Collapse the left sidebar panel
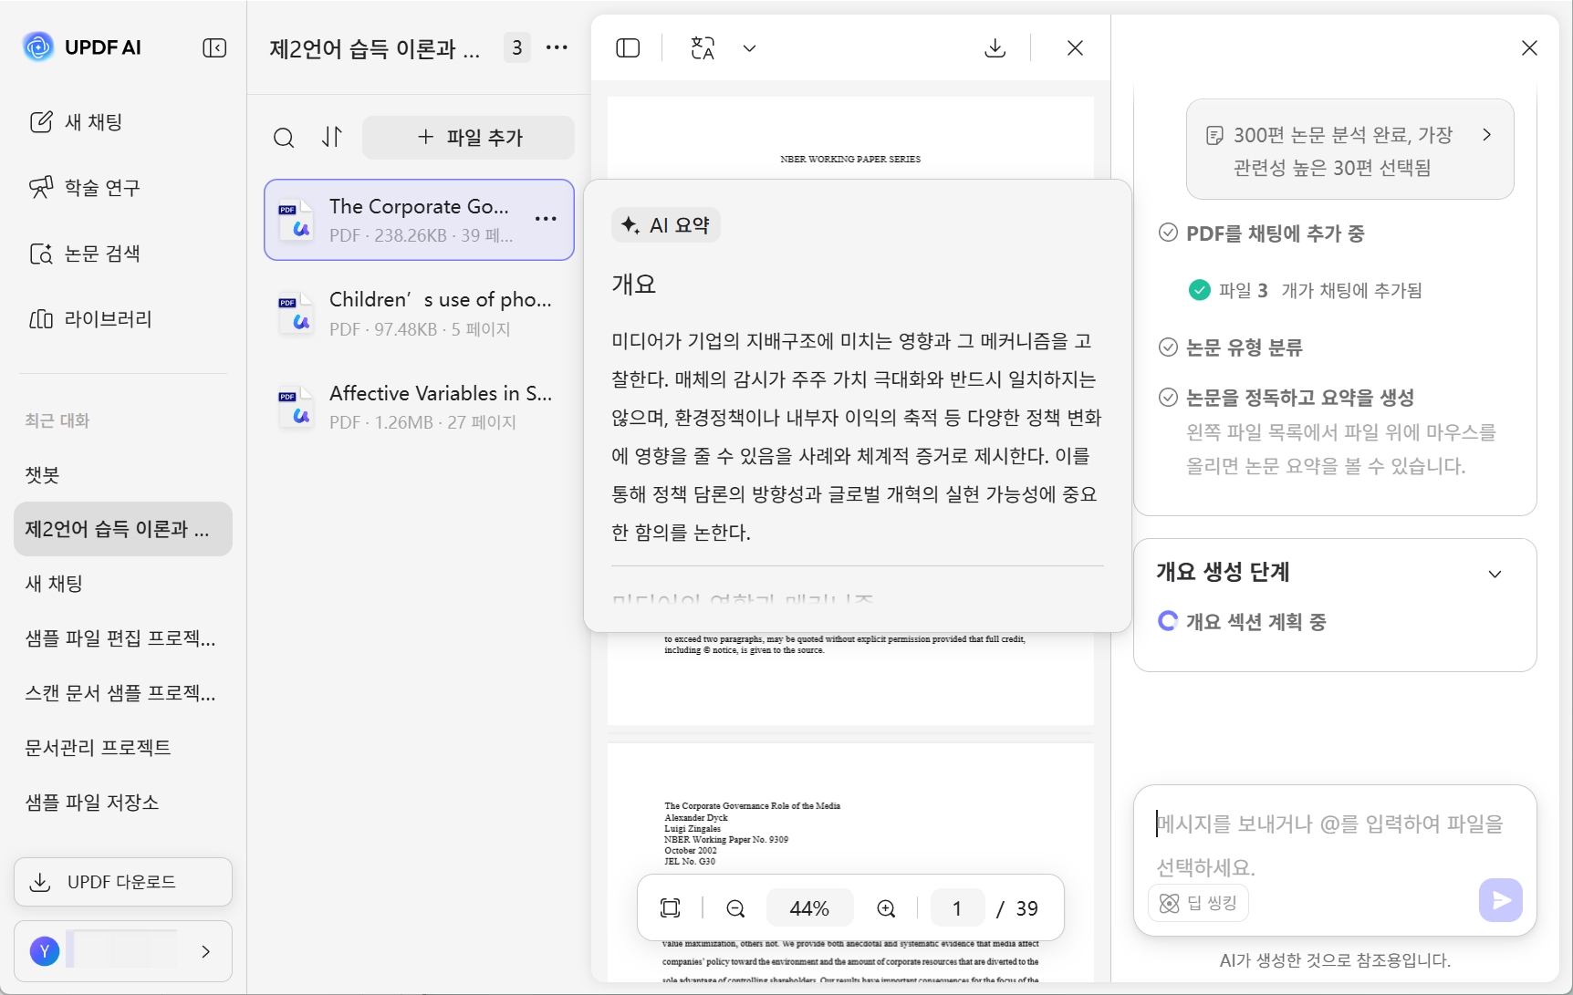 214,47
